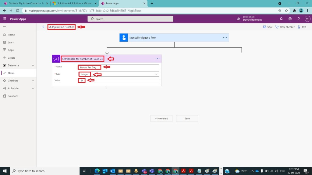Click the notifications bell icon
Viewport: 312px width, 175px height.
[x=281, y=19]
